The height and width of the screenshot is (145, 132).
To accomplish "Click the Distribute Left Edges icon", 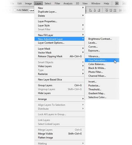I will [x=120, y=10].
